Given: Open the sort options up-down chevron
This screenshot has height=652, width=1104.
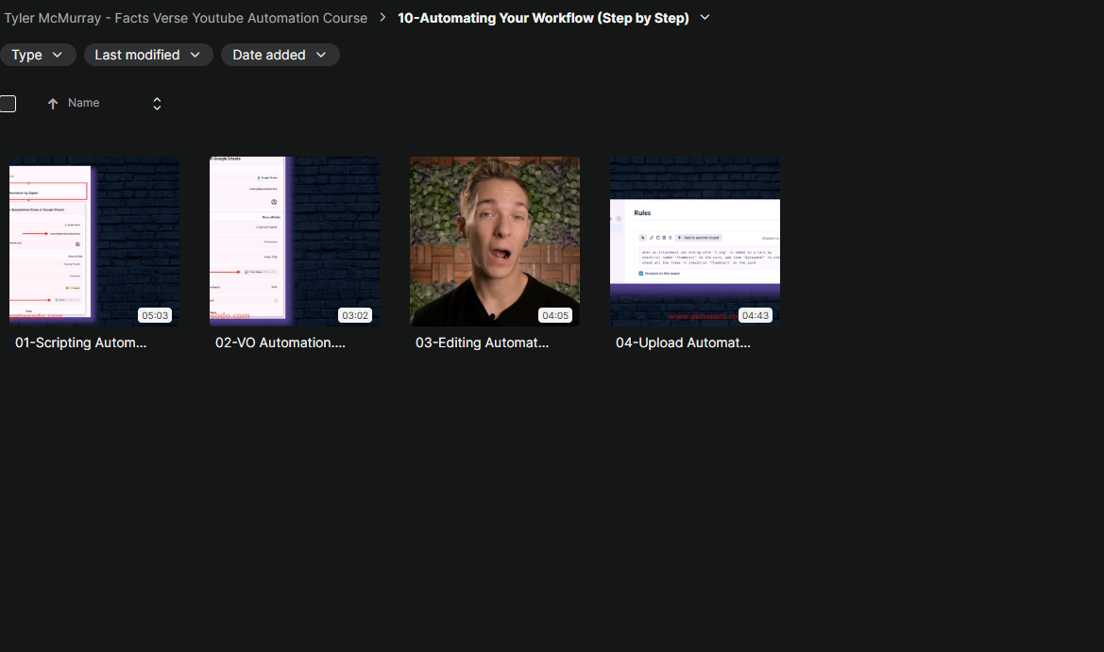Looking at the screenshot, I should [157, 104].
